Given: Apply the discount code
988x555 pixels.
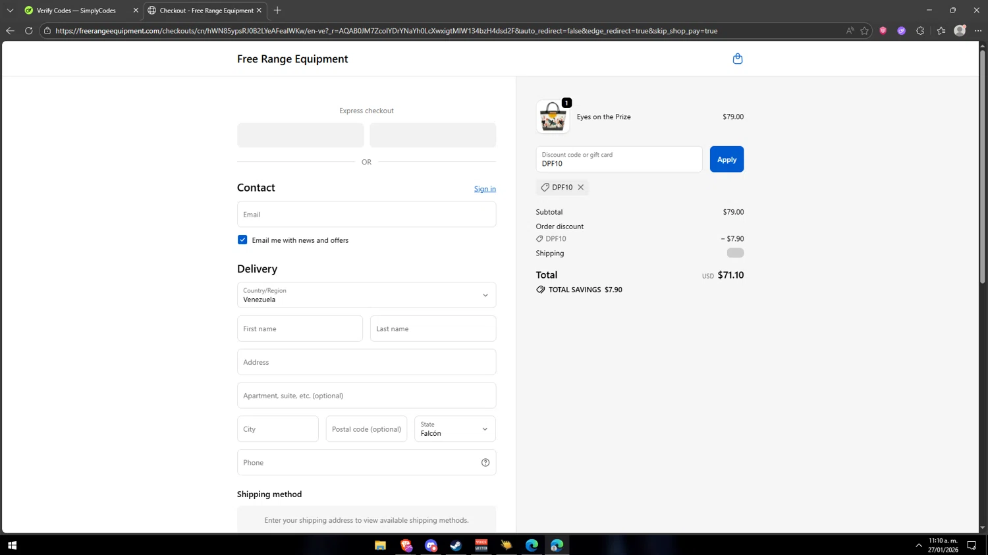Looking at the screenshot, I should [x=726, y=159].
